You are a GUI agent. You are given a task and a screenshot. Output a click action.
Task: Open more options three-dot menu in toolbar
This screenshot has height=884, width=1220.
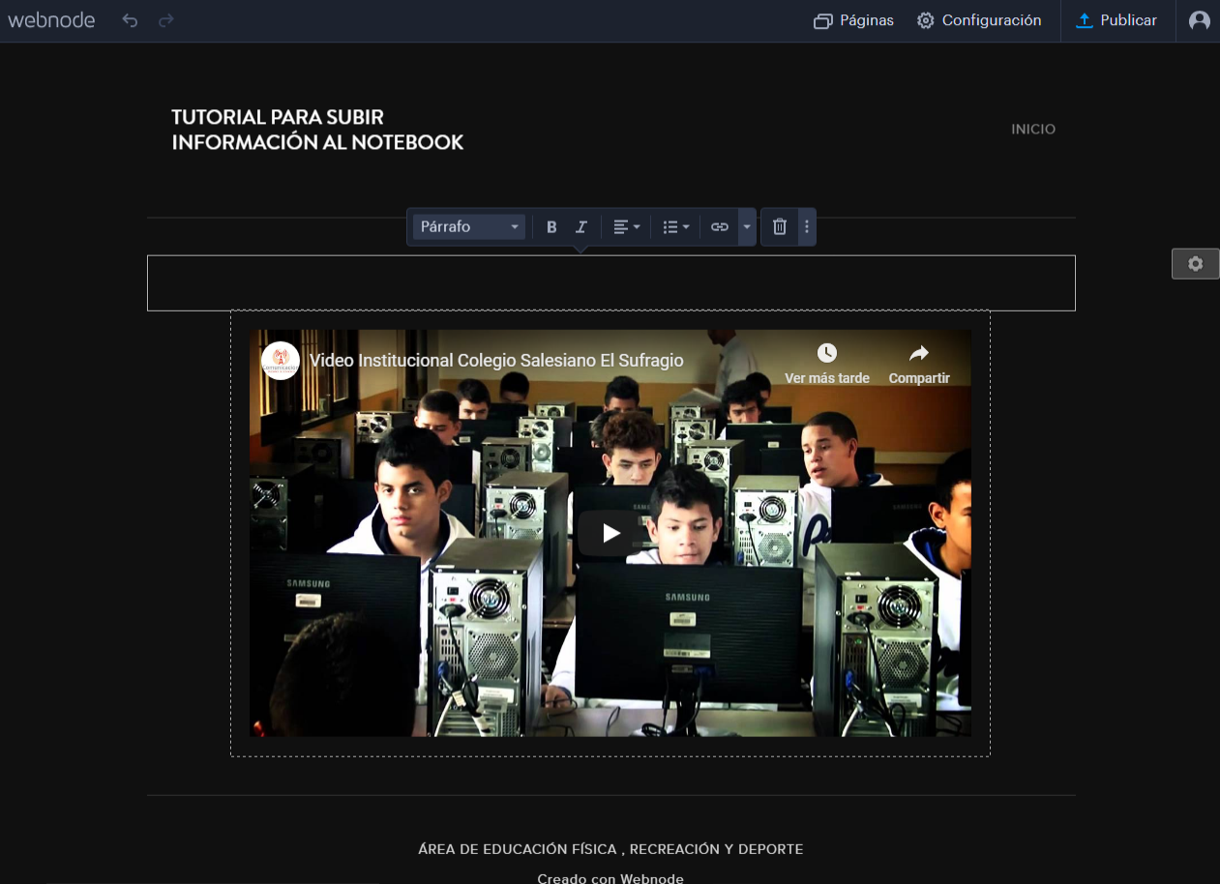[807, 227]
